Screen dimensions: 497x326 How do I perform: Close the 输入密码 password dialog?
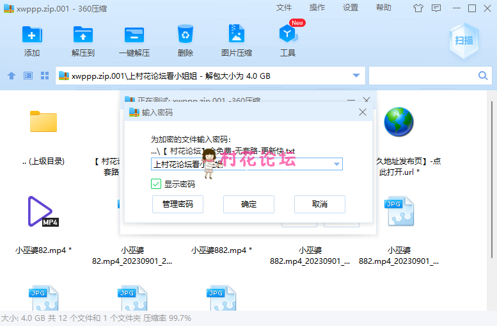tap(363, 112)
